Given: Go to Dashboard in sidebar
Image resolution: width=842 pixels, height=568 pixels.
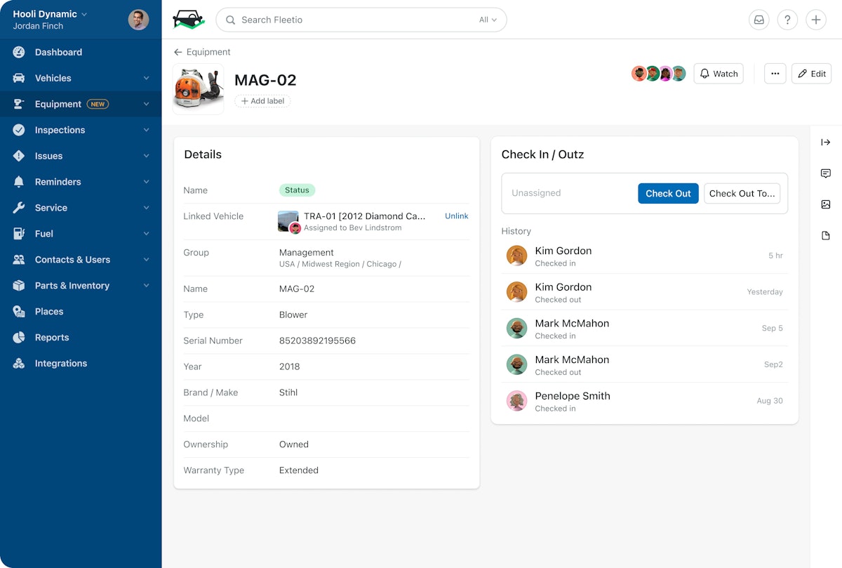Looking at the screenshot, I should click(58, 52).
